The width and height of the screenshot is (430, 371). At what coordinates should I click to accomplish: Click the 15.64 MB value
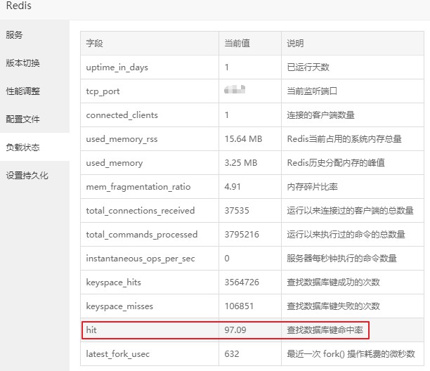point(243,139)
